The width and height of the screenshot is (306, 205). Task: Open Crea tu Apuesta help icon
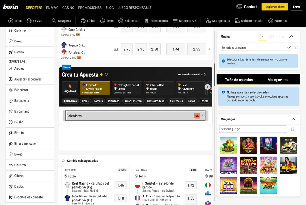click(106, 74)
